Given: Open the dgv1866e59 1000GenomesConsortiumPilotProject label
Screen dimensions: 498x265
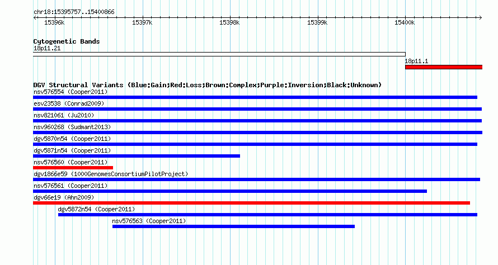Looking at the screenshot, I should click(x=111, y=174).
